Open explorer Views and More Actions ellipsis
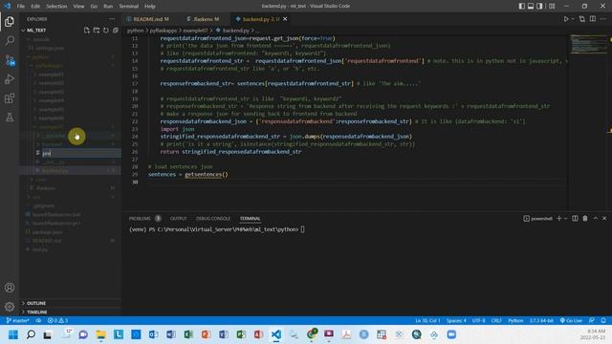 pyautogui.click(x=112, y=19)
